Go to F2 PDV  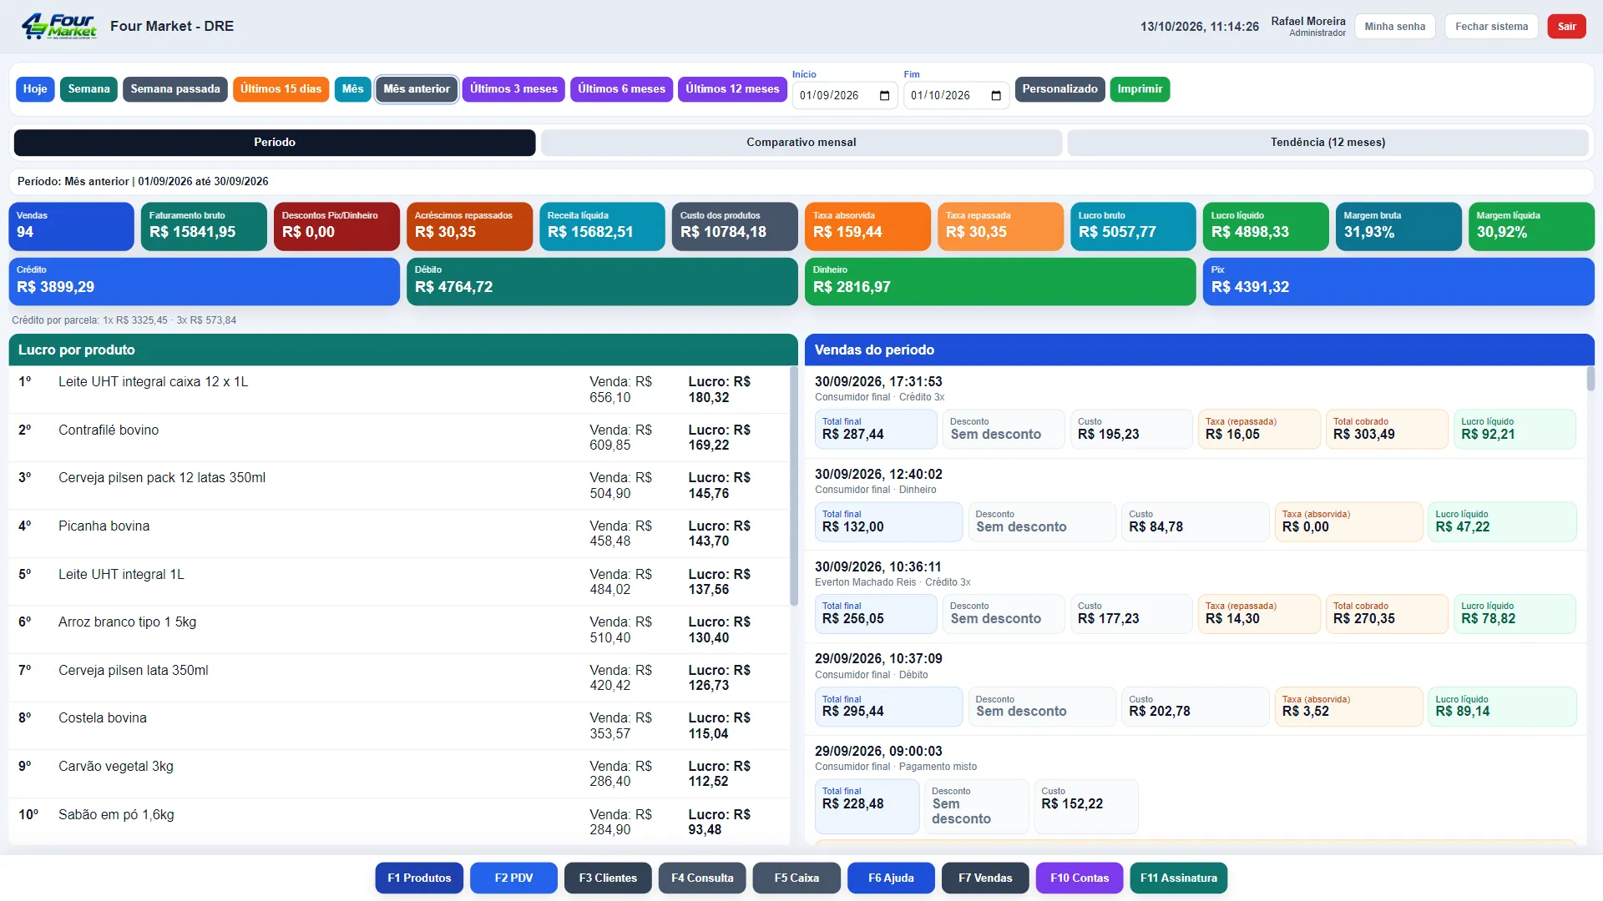pyautogui.click(x=513, y=878)
